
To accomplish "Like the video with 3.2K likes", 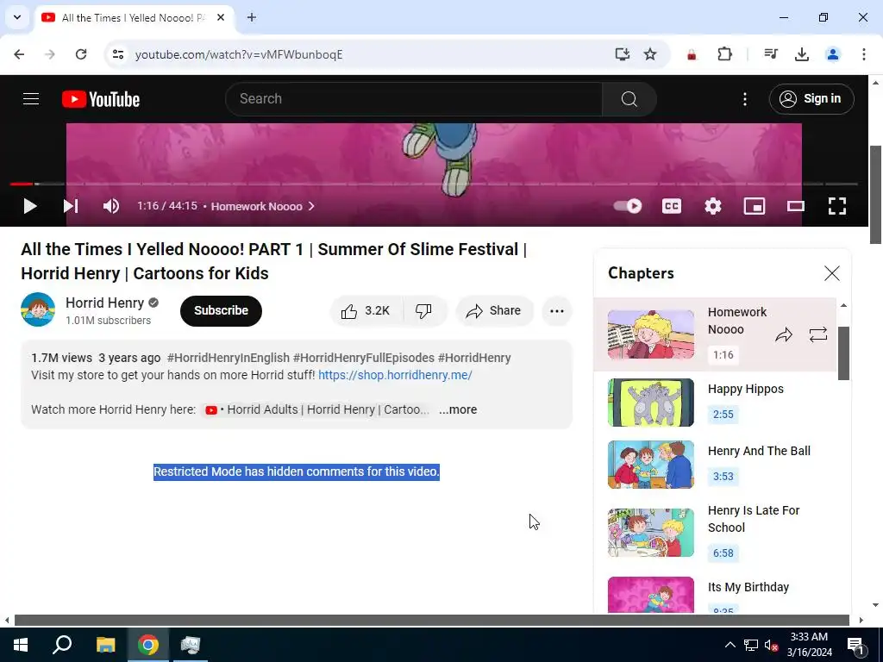I will coord(365,310).
